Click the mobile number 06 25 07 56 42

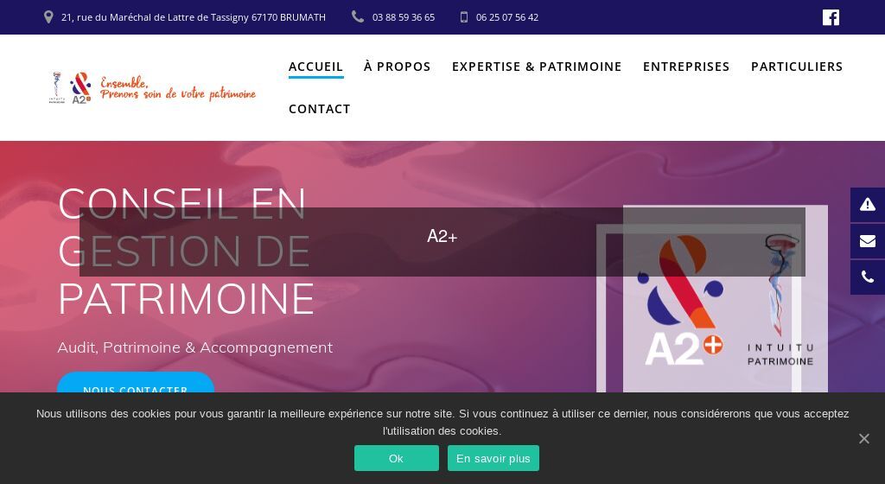506,17
